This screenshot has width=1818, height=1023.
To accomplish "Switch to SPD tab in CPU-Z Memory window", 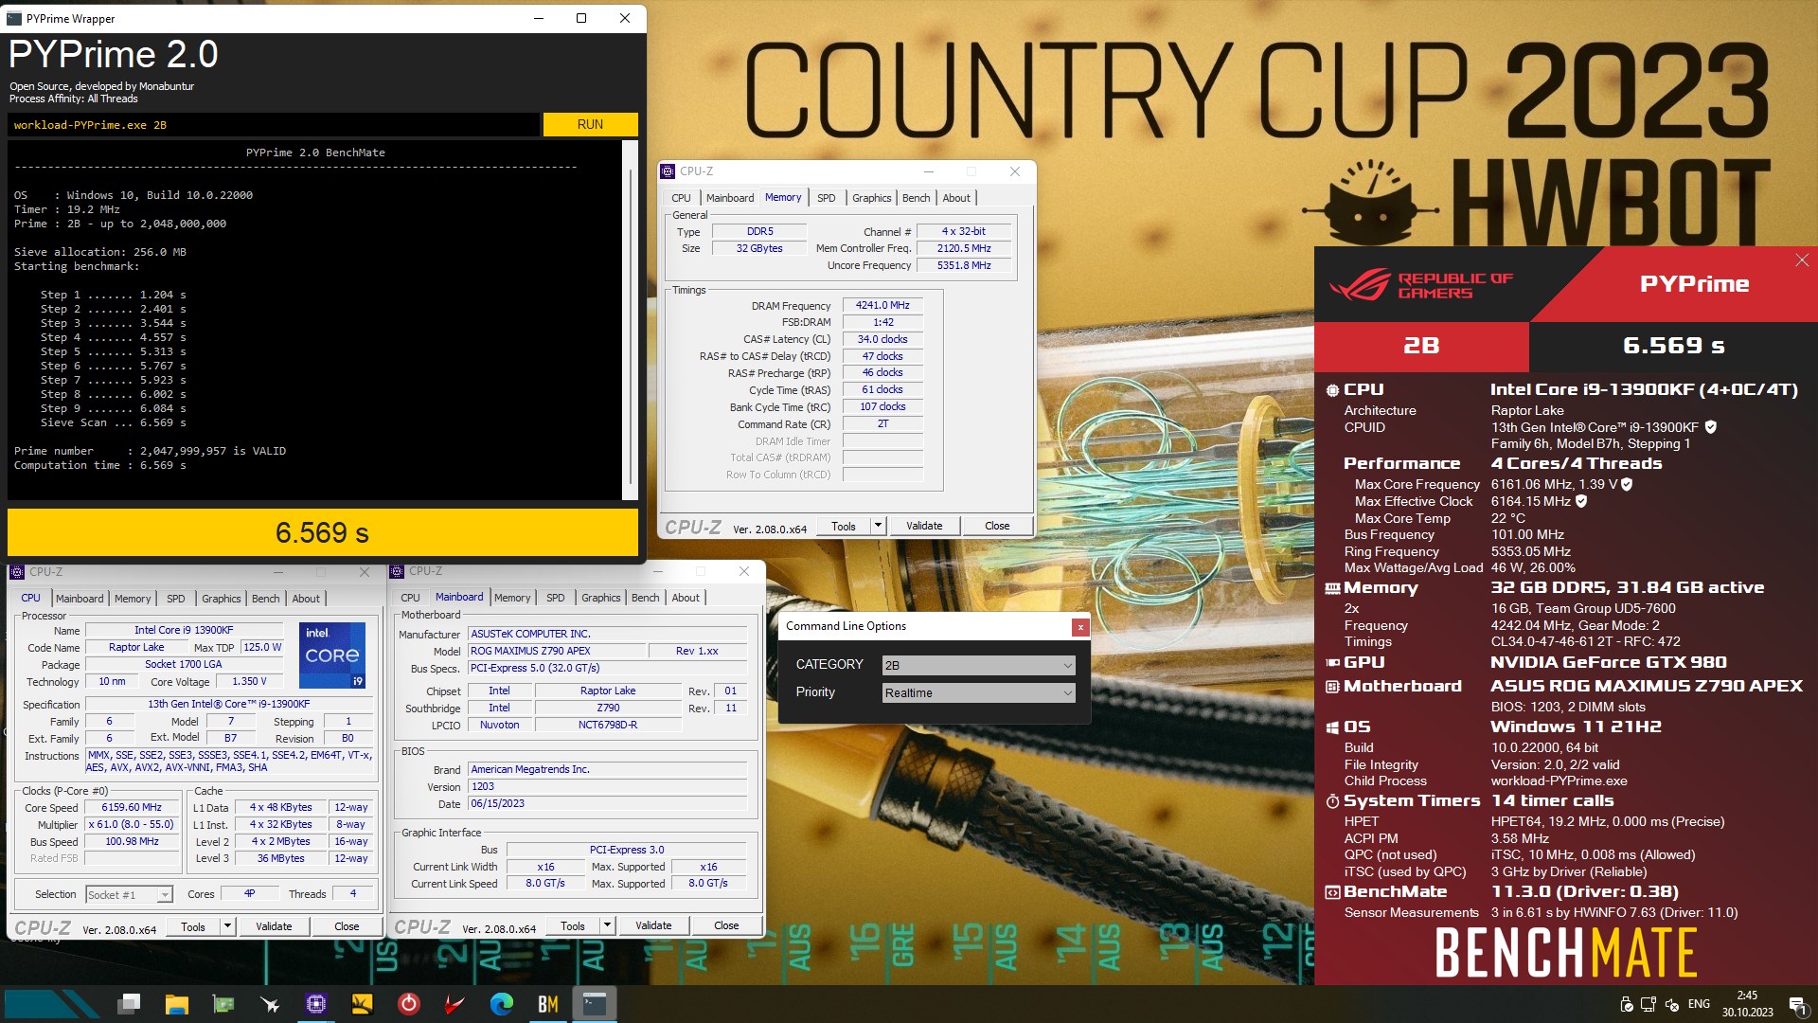I will click(x=826, y=198).
